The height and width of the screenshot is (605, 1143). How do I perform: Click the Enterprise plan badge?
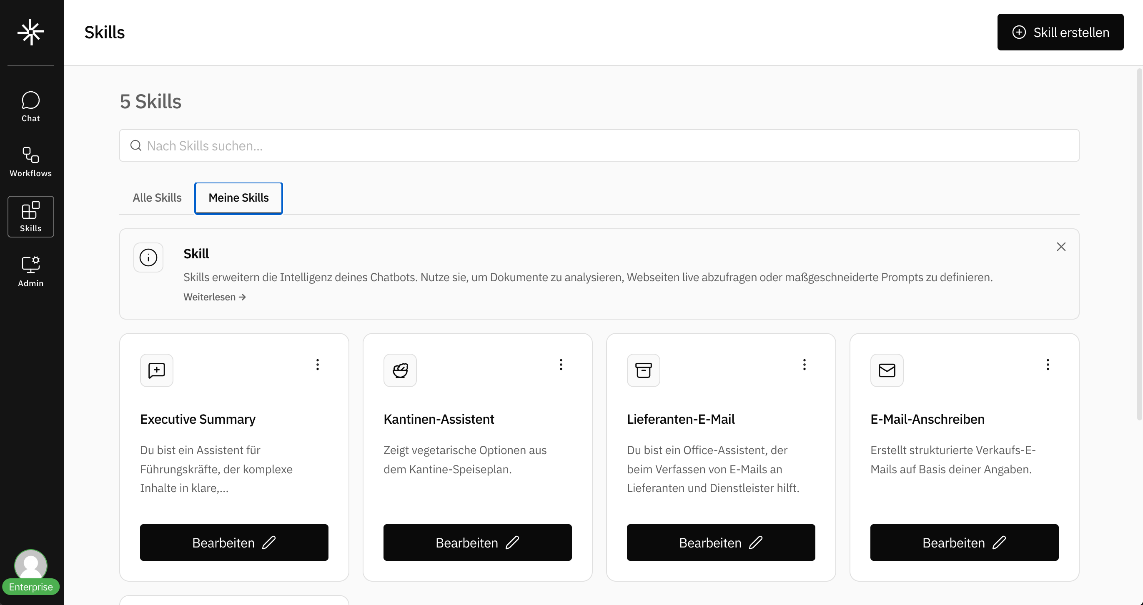30,587
